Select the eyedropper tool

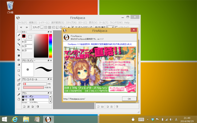(19, 94)
